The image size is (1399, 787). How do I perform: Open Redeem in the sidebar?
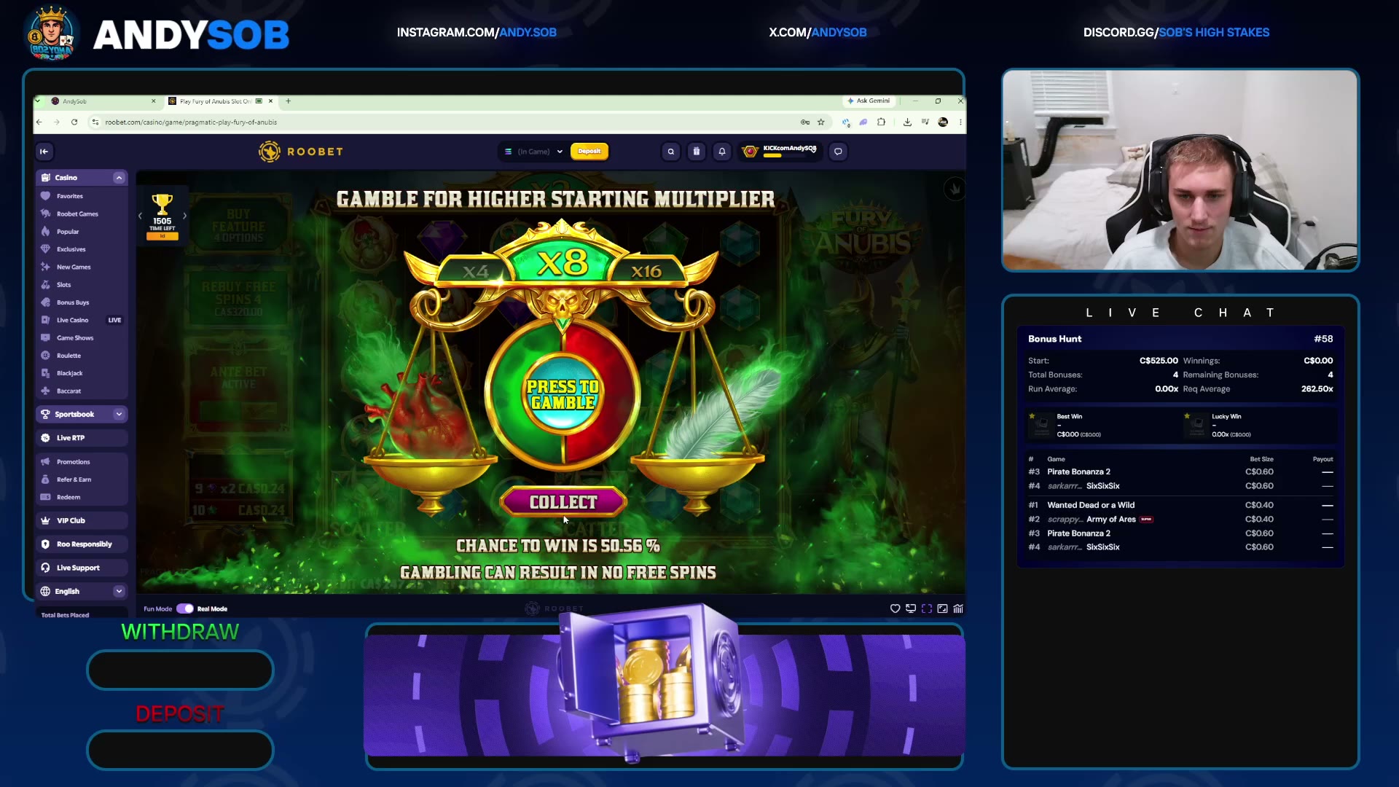68,498
